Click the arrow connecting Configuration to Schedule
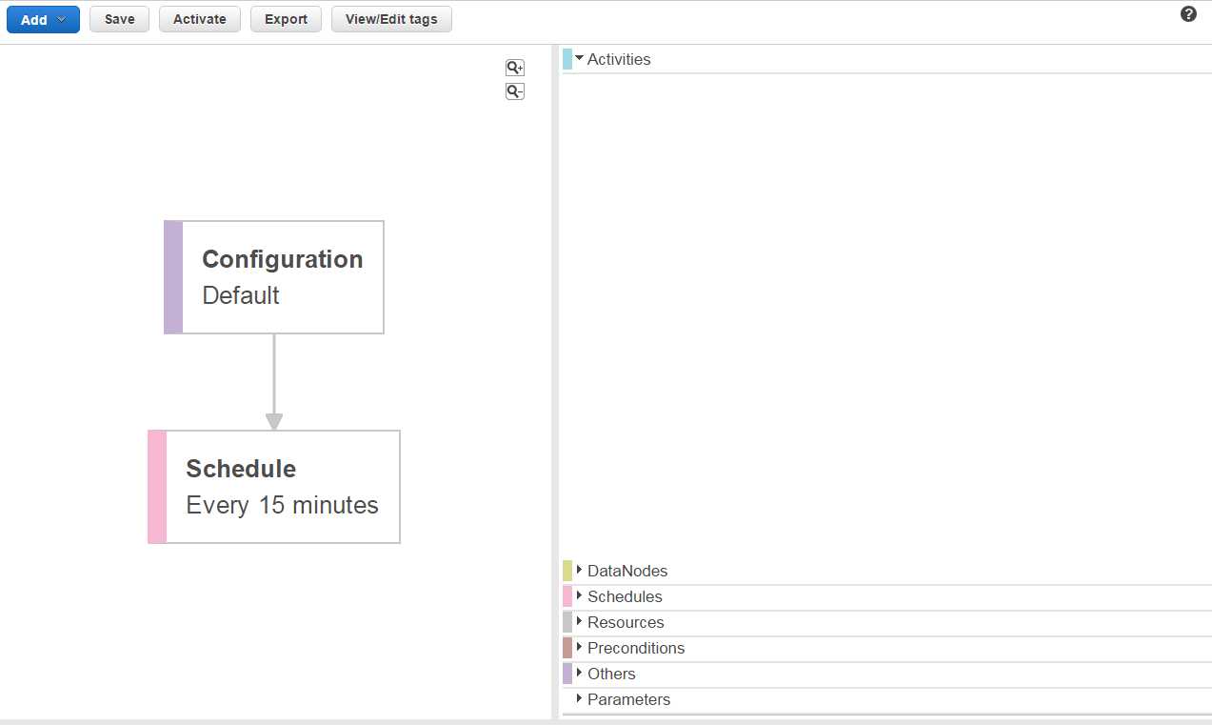Screen dimensions: 1212x725 coord(274,381)
